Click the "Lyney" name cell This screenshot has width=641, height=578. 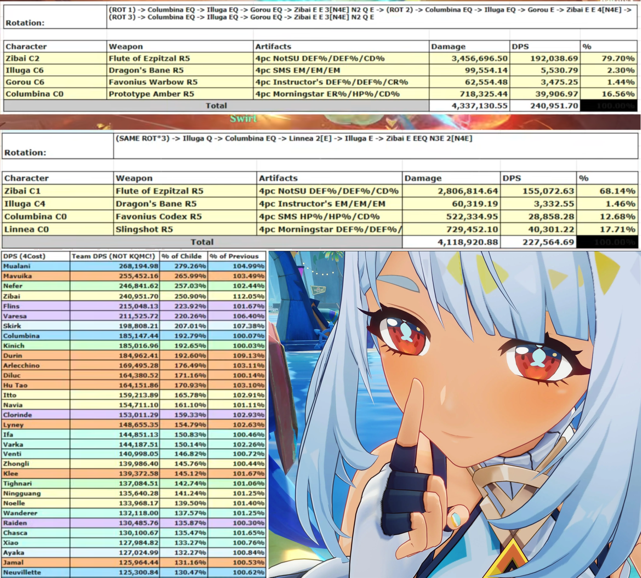pyautogui.click(x=35, y=425)
